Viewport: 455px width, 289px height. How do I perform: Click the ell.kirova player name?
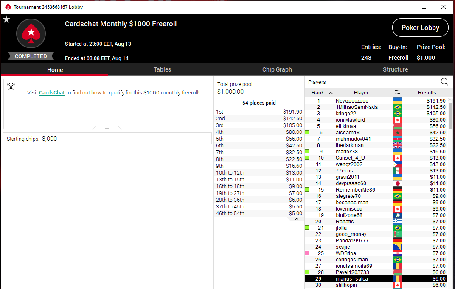click(x=345, y=126)
